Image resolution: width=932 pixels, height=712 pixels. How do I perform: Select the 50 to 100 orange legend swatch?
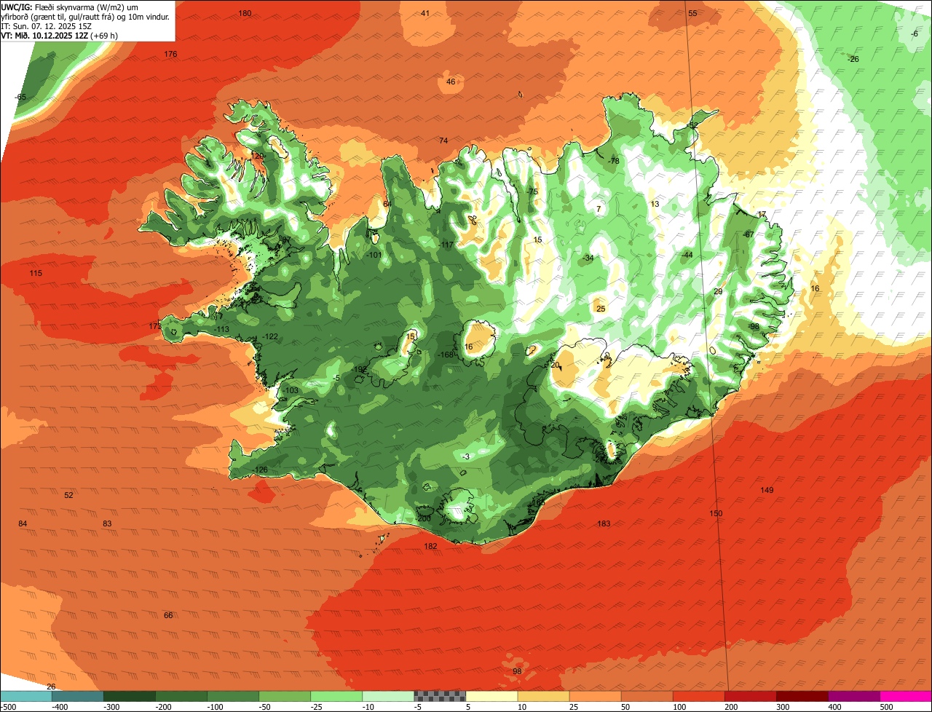click(647, 696)
